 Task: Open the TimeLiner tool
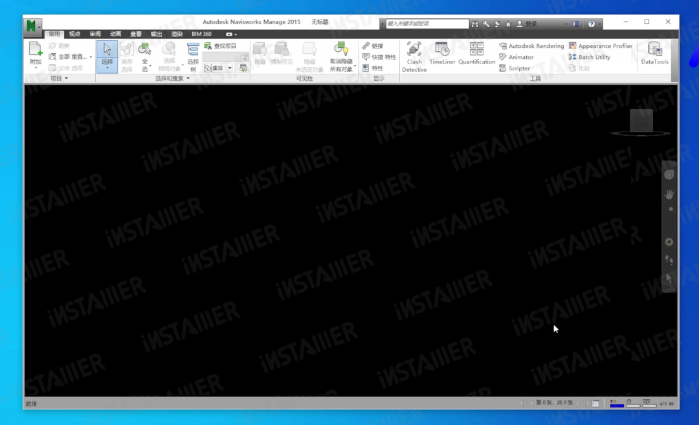[x=442, y=54]
